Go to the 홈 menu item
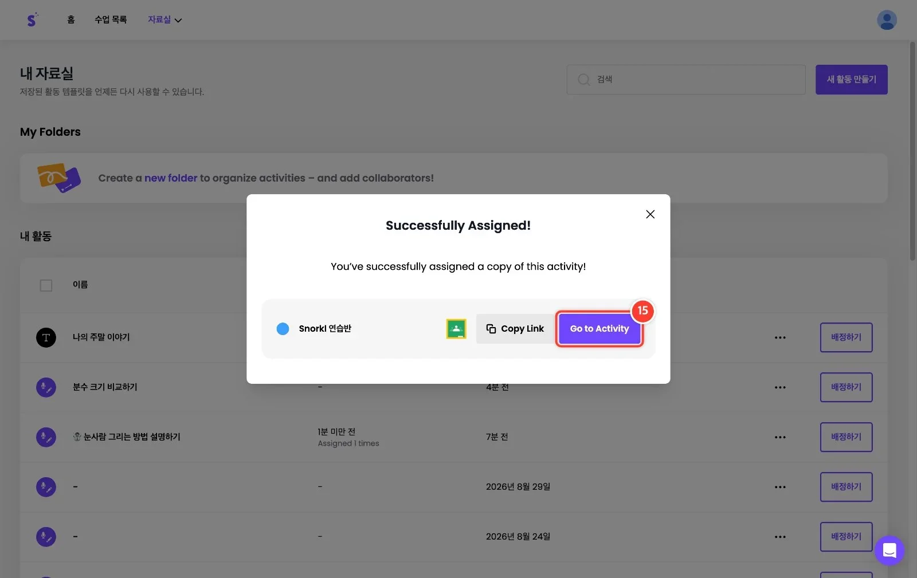 click(x=71, y=19)
